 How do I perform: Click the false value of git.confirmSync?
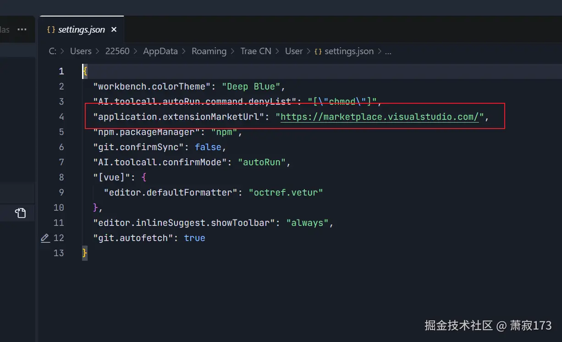click(x=208, y=147)
